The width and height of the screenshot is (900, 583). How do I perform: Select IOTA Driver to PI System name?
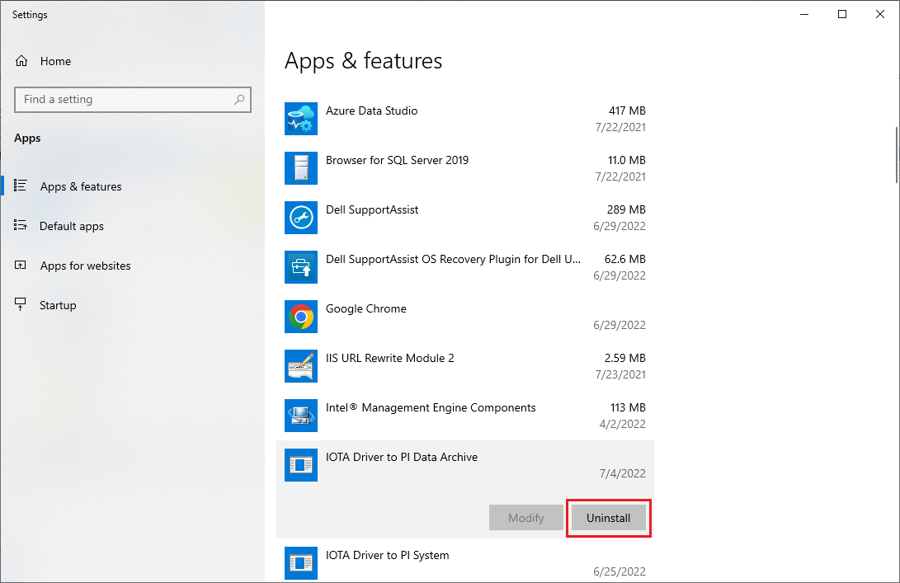388,556
